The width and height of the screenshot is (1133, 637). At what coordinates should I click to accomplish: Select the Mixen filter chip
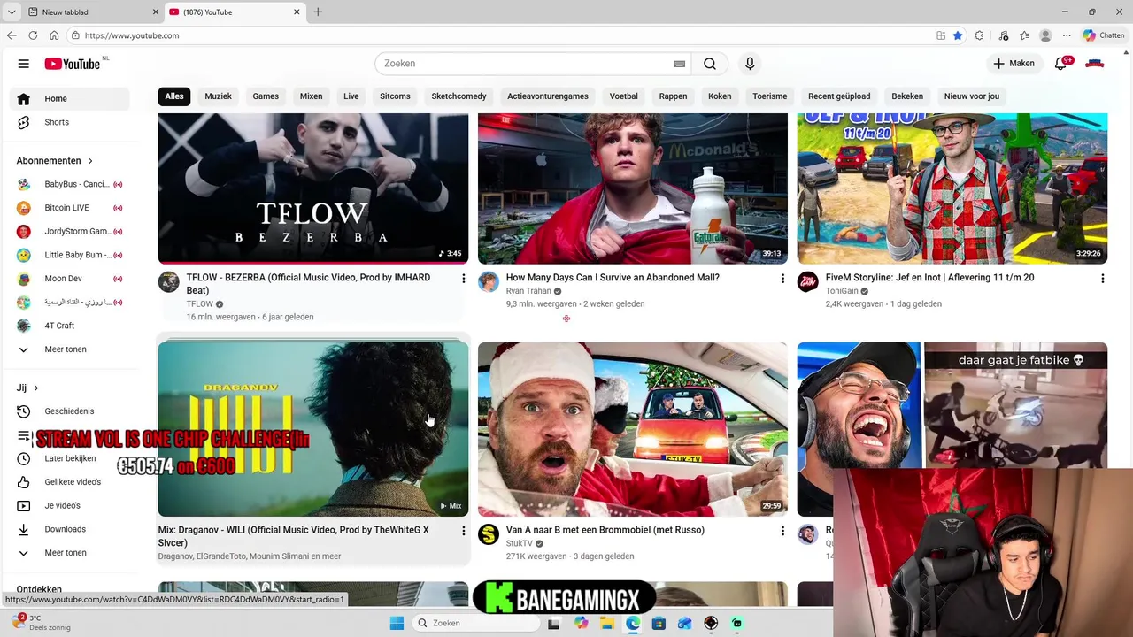(x=311, y=96)
